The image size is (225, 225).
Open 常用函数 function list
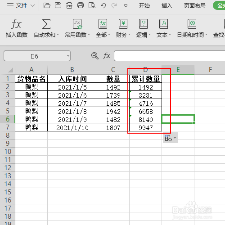pos(77,28)
